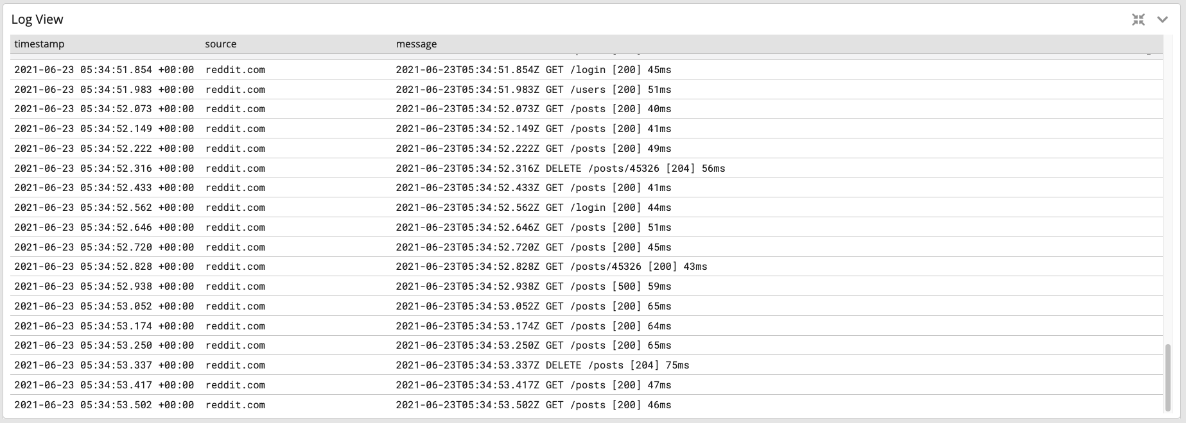Select the second GET /login entry at 05:34:52.562
The width and height of the screenshot is (1186, 423).
[x=533, y=207]
